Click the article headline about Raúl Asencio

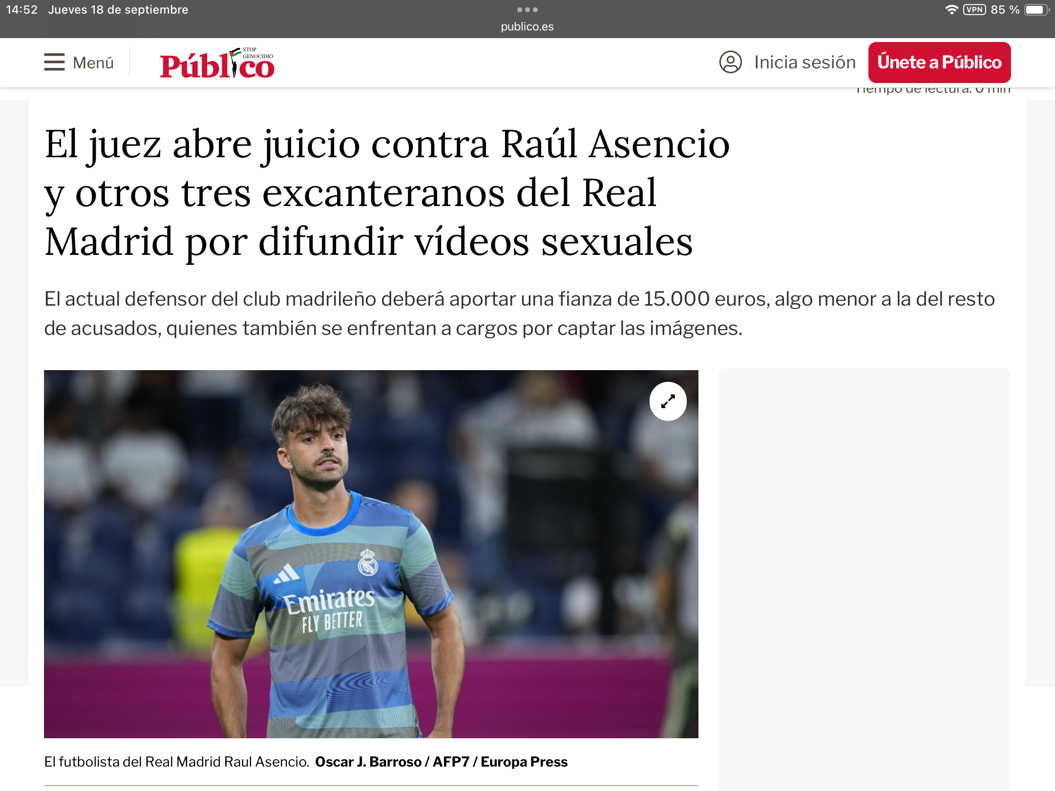[x=387, y=192]
